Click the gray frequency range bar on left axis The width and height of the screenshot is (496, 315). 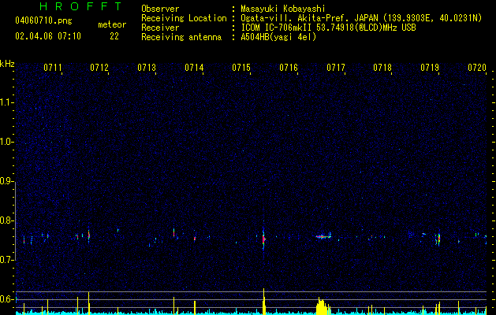click(15, 220)
